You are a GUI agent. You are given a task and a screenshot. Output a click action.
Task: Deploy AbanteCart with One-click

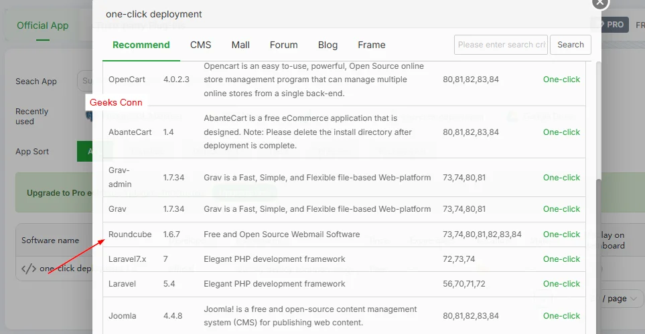(x=561, y=132)
